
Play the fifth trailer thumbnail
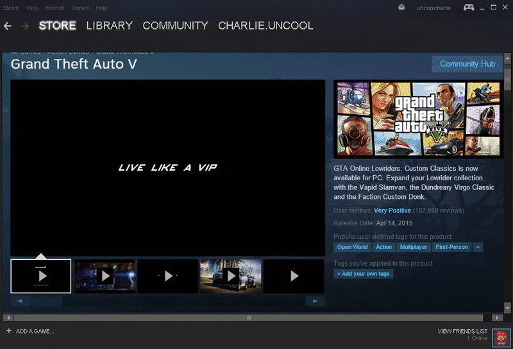pyautogui.click(x=294, y=276)
